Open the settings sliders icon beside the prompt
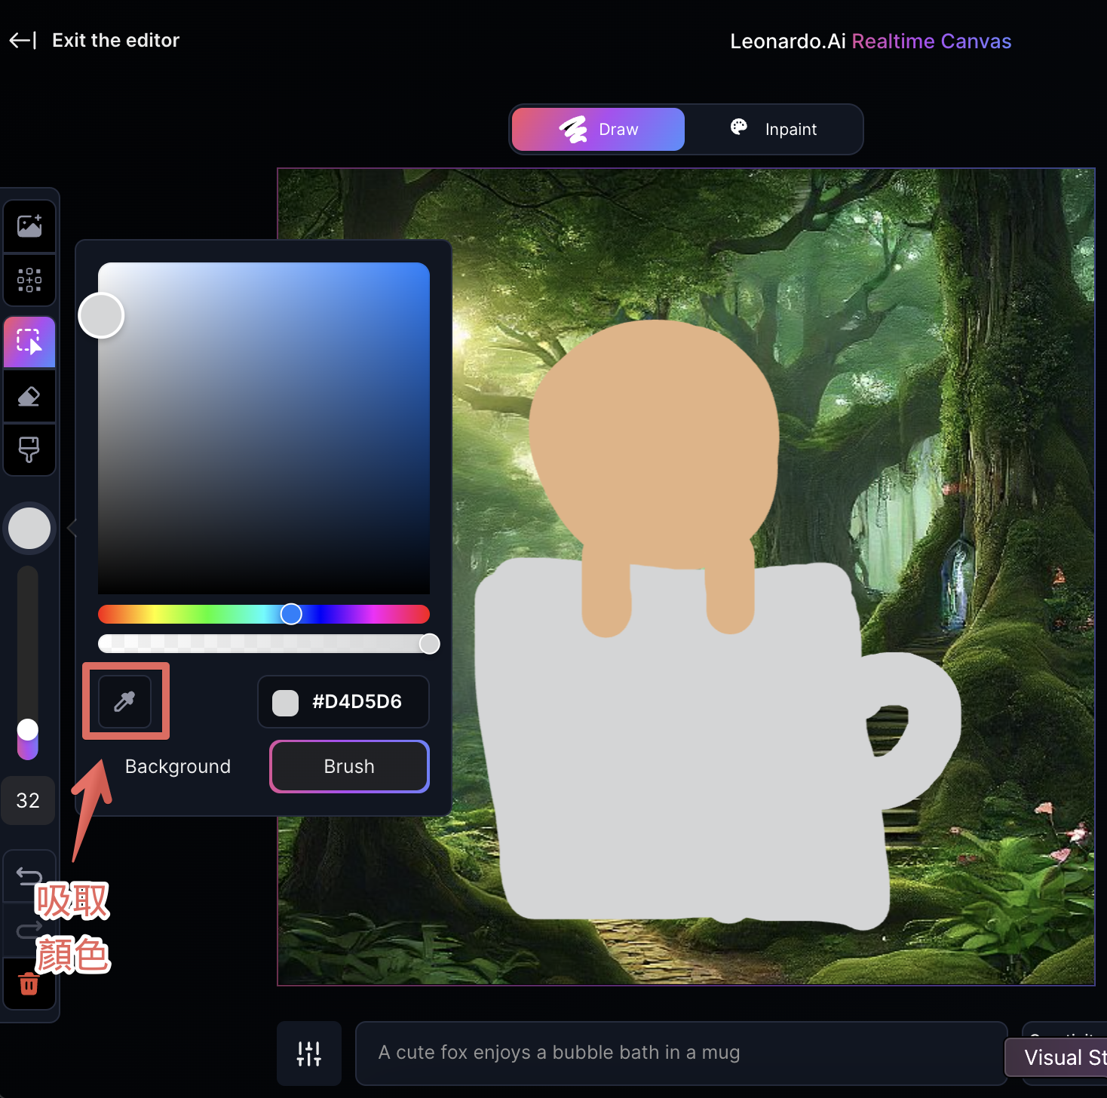 [308, 1053]
